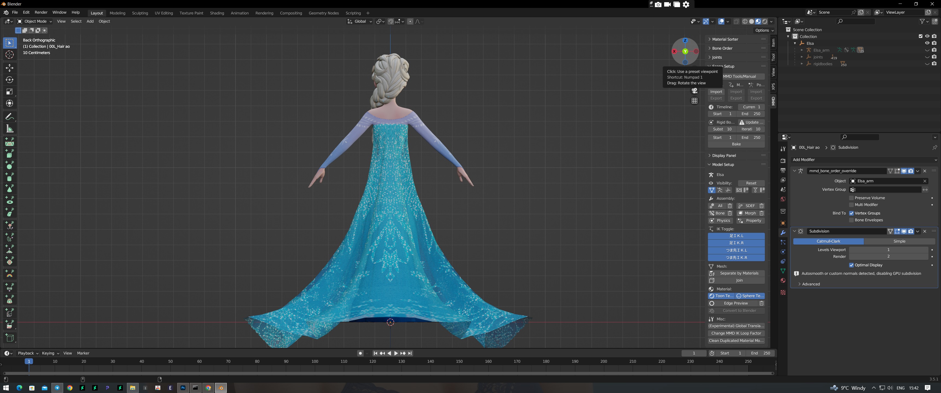The height and width of the screenshot is (393, 941).
Task: Switch to the Shading workspace tab
Action: click(x=217, y=13)
